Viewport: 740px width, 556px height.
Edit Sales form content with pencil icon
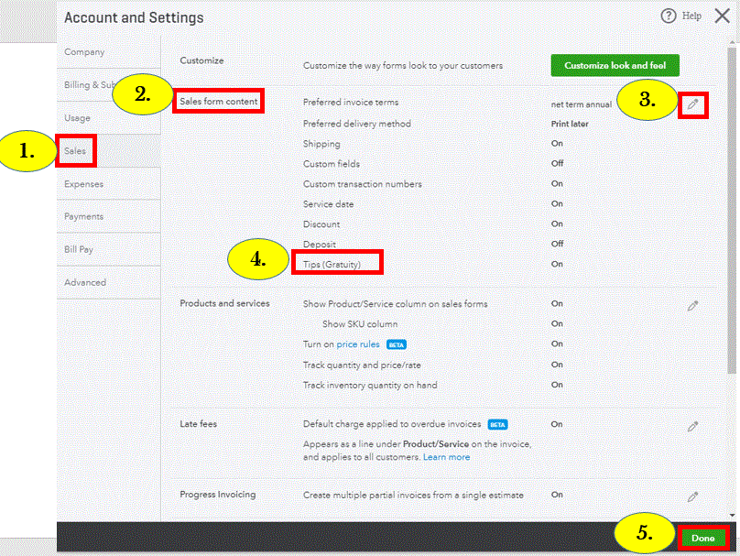[693, 105]
